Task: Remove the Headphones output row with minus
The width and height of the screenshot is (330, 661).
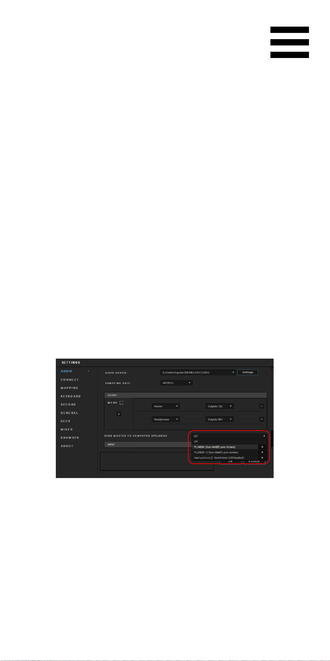Action: click(x=262, y=419)
